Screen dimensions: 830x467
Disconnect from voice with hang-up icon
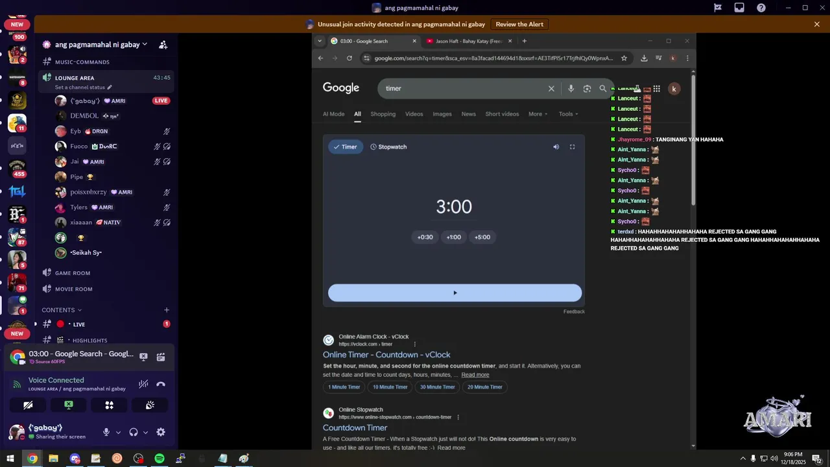pyautogui.click(x=161, y=384)
